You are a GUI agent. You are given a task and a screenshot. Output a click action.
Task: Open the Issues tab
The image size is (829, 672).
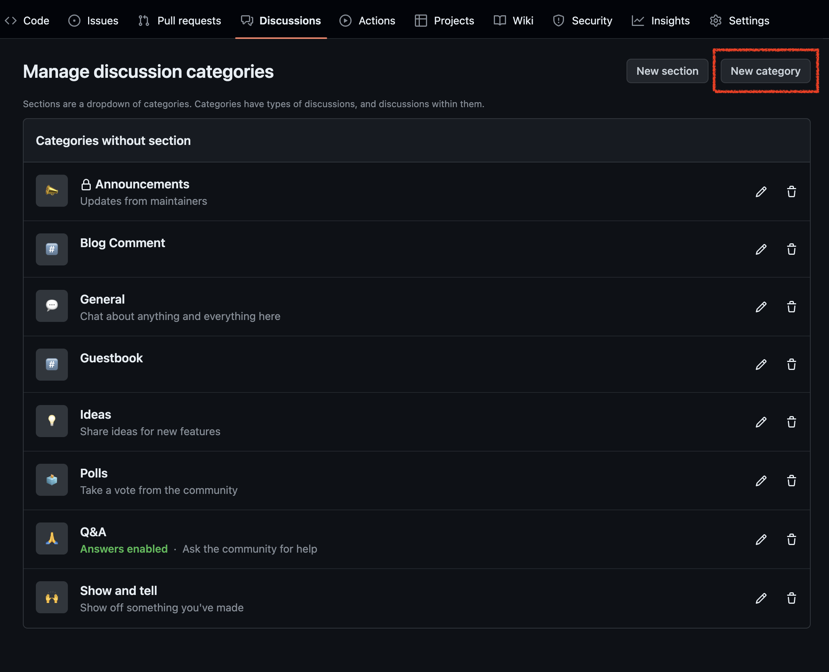click(x=93, y=21)
